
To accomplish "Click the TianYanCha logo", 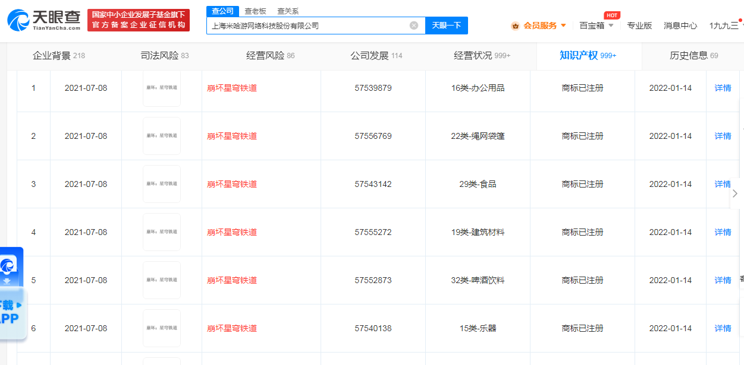I will pos(43,20).
